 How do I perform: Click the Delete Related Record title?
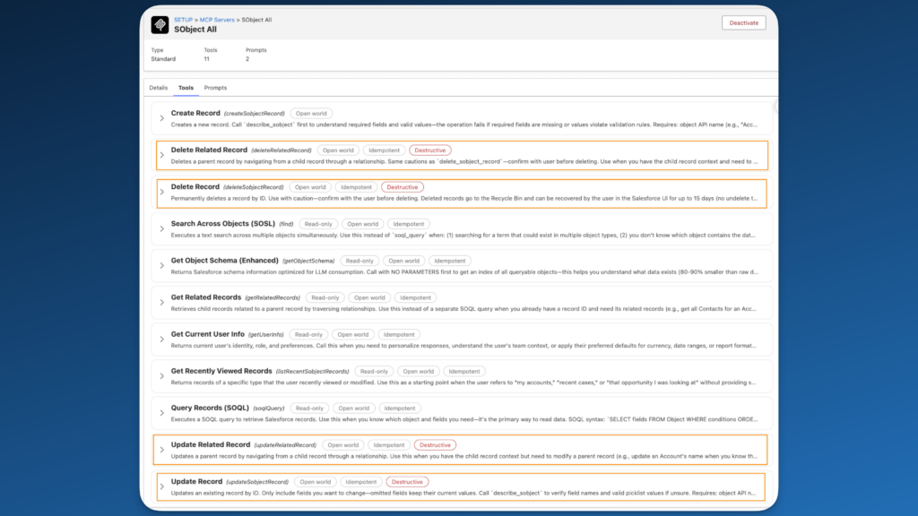tap(209, 150)
